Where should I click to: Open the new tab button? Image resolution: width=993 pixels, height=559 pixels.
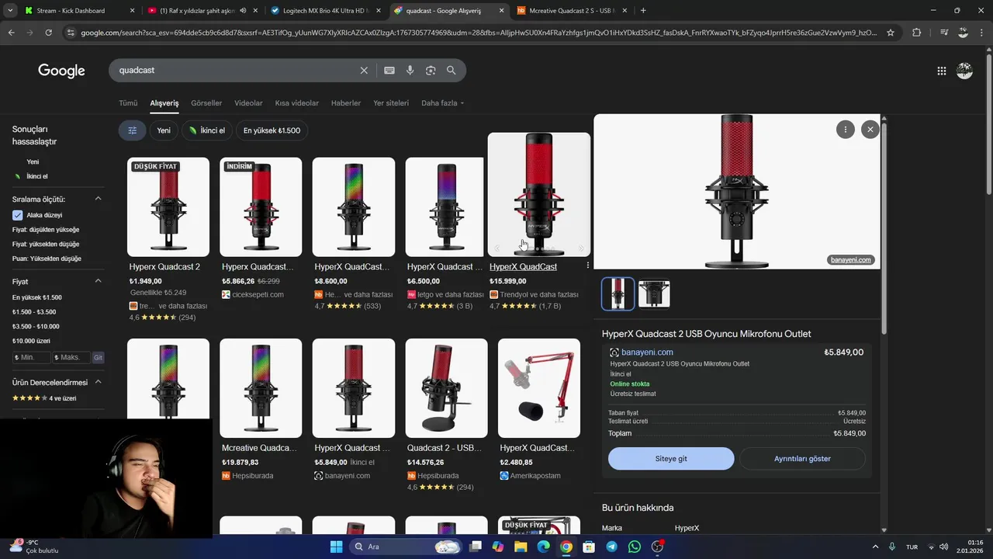coord(643,11)
